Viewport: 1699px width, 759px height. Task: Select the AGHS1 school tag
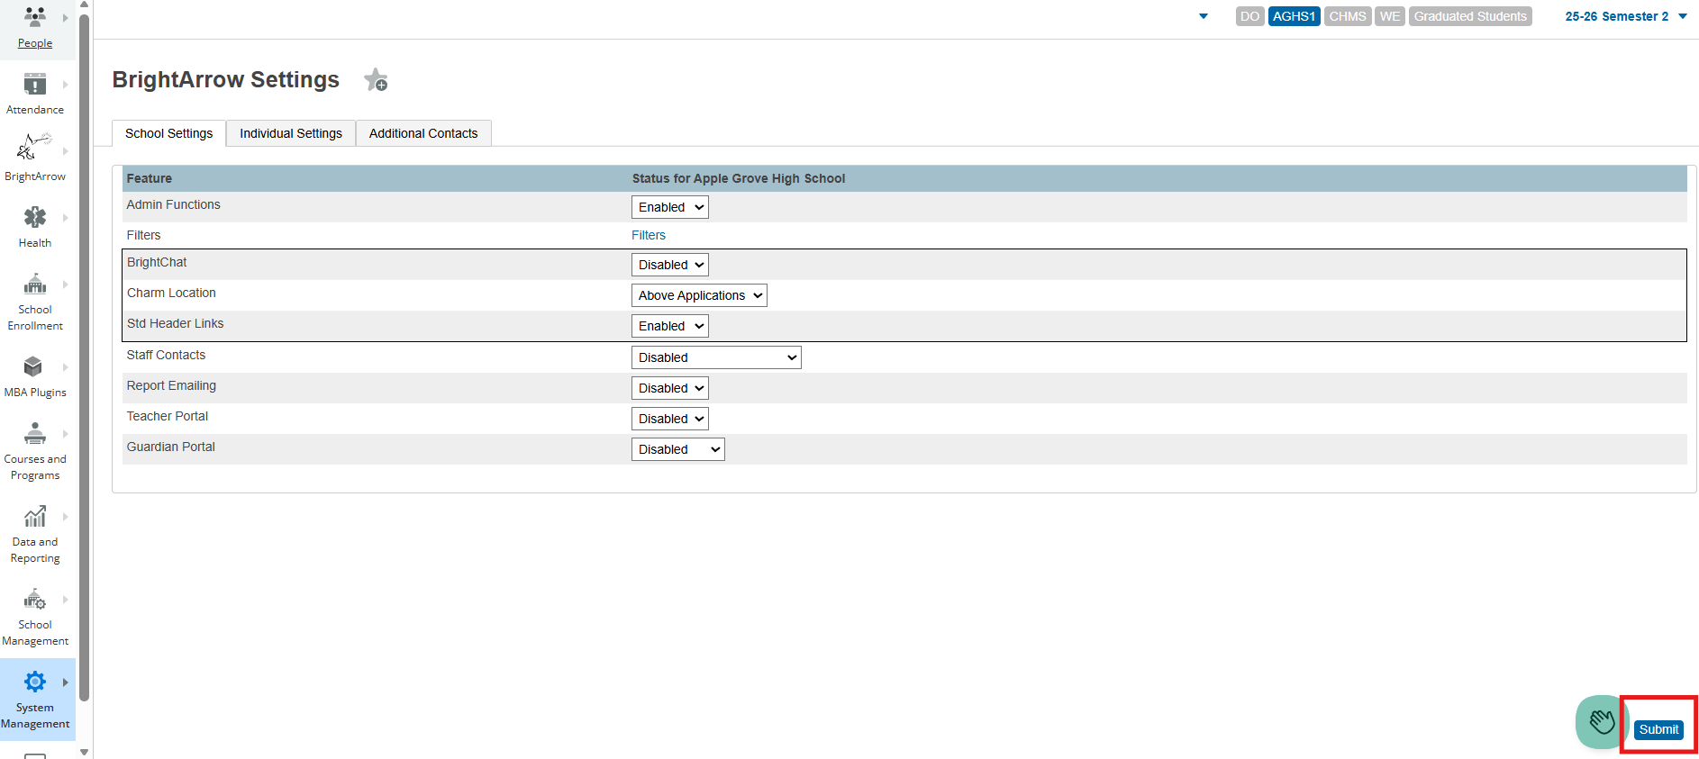[x=1294, y=16]
